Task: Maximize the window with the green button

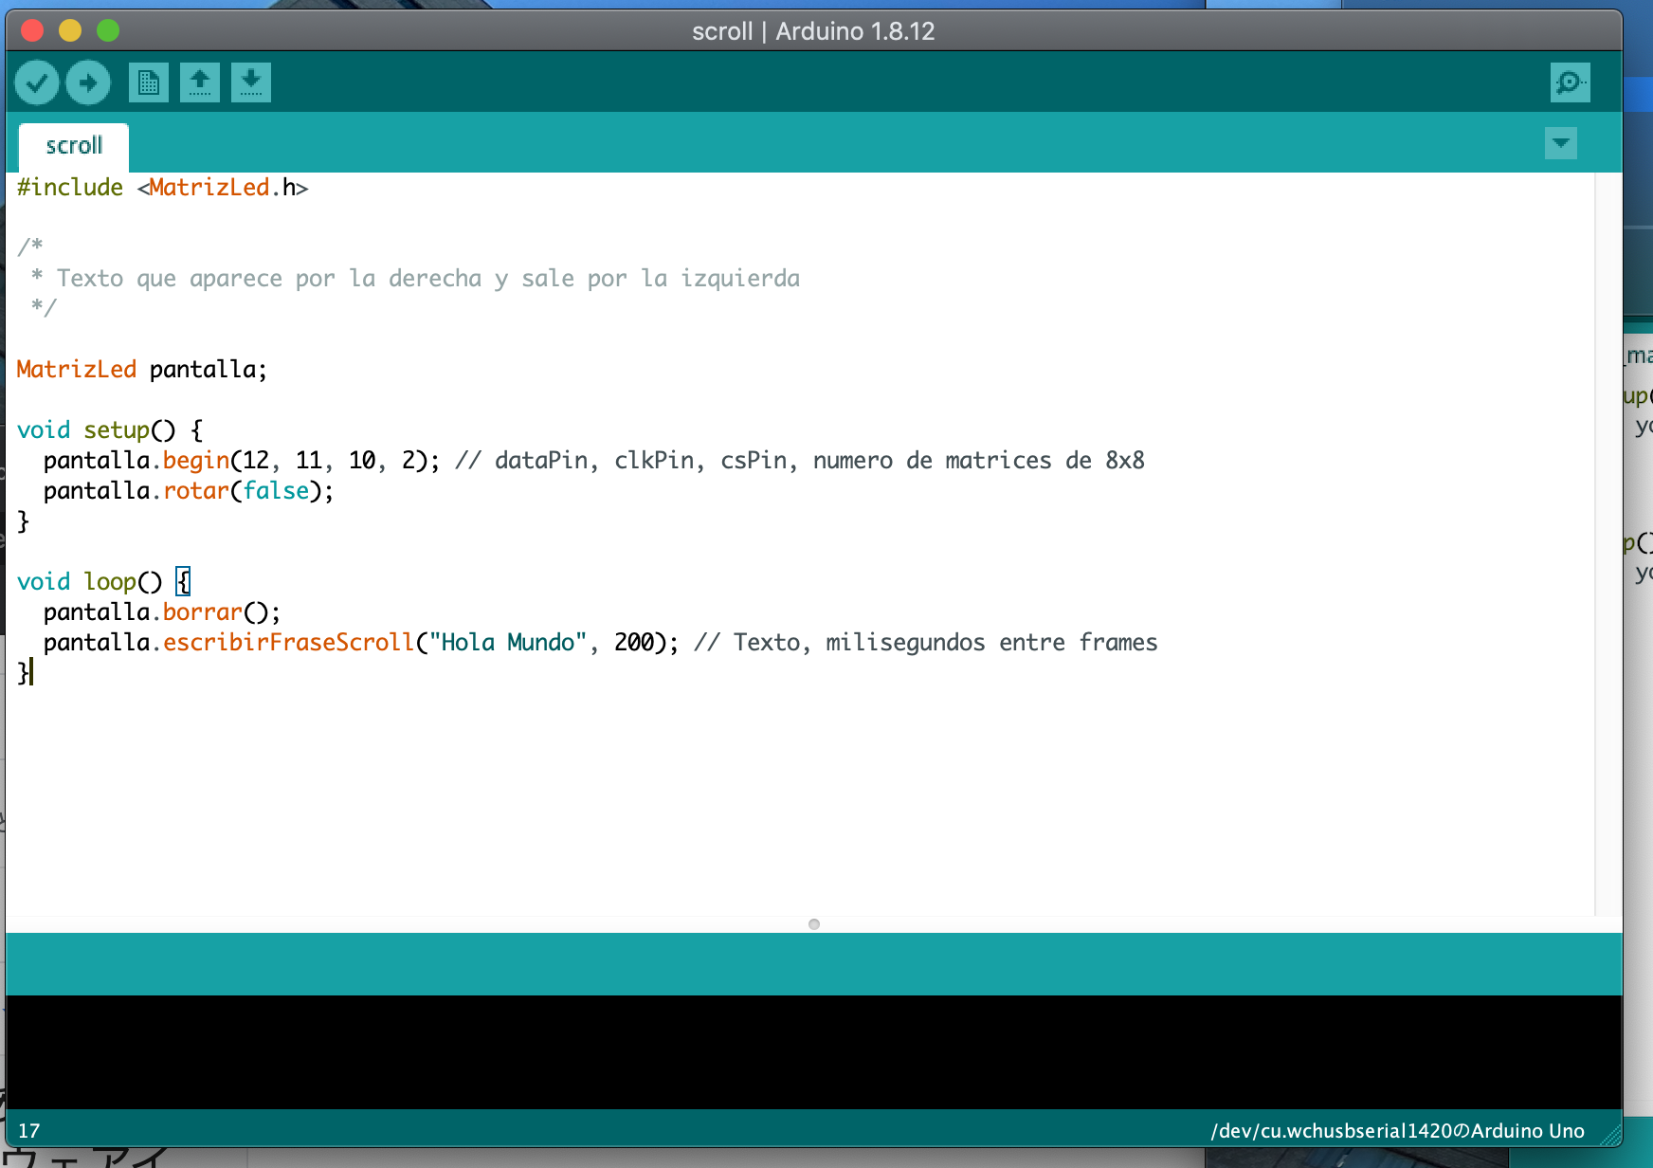Action: tap(108, 30)
